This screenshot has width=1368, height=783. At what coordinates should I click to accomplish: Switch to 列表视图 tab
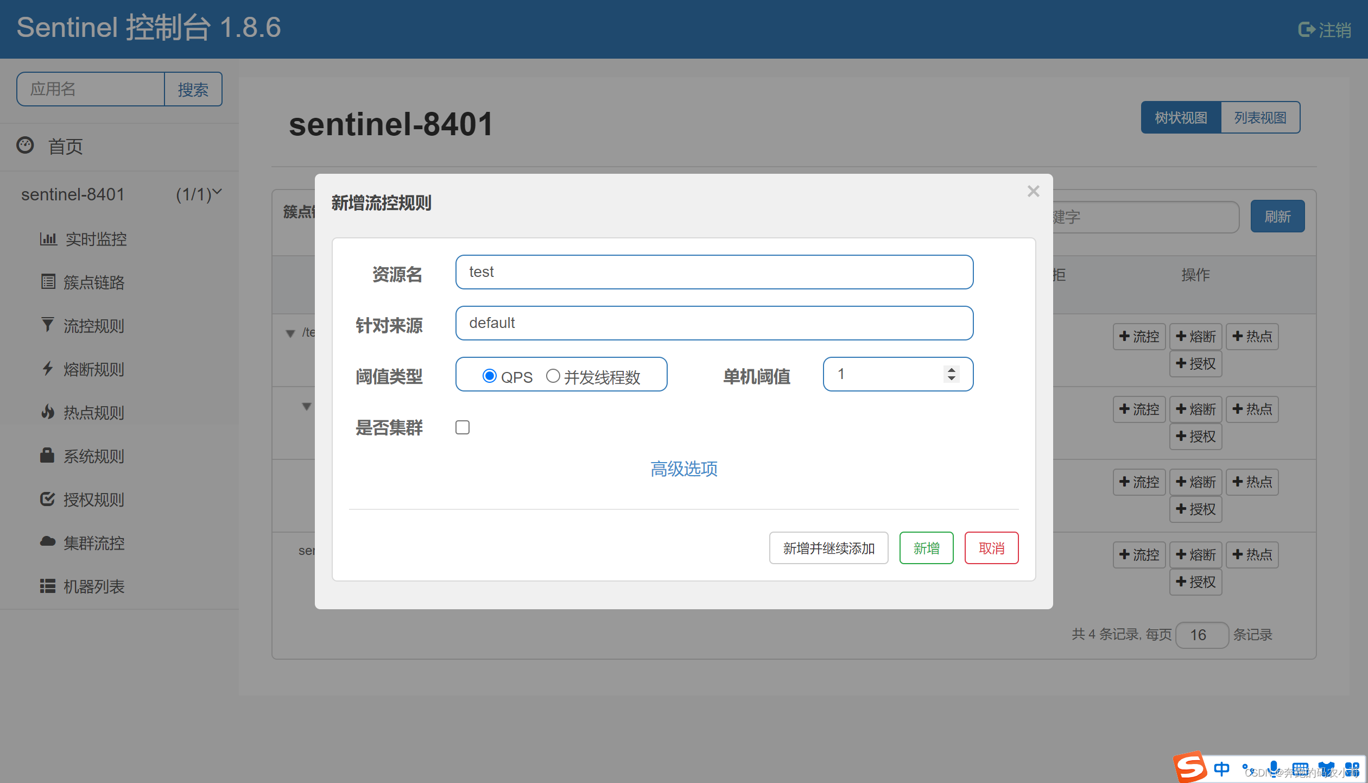tap(1261, 117)
